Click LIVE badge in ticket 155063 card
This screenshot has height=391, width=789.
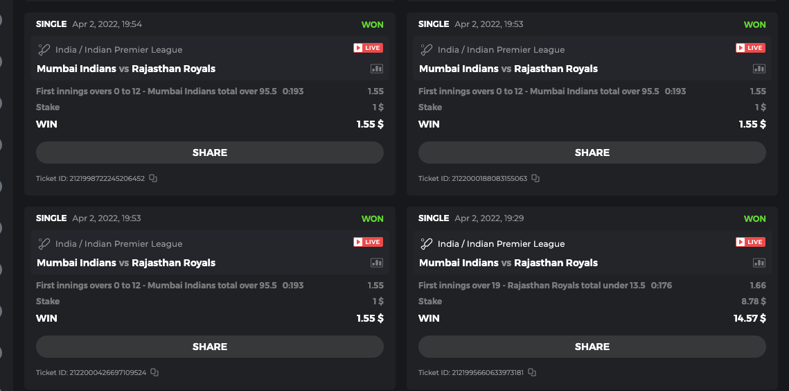(x=750, y=48)
